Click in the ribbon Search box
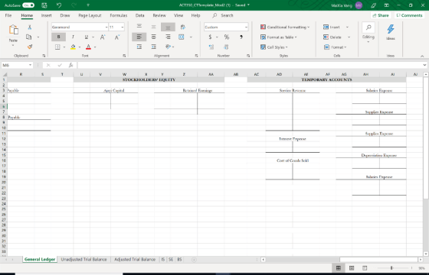429x275 pixels. (227, 15)
